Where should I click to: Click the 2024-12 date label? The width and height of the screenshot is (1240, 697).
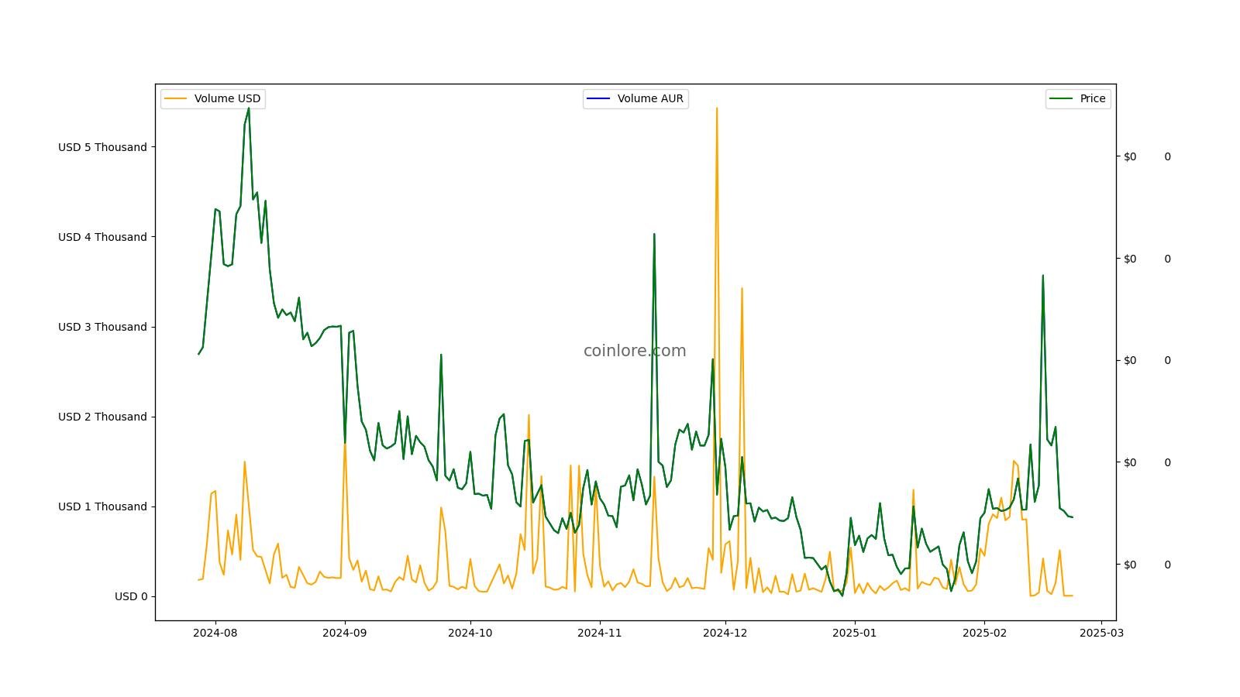tap(725, 633)
